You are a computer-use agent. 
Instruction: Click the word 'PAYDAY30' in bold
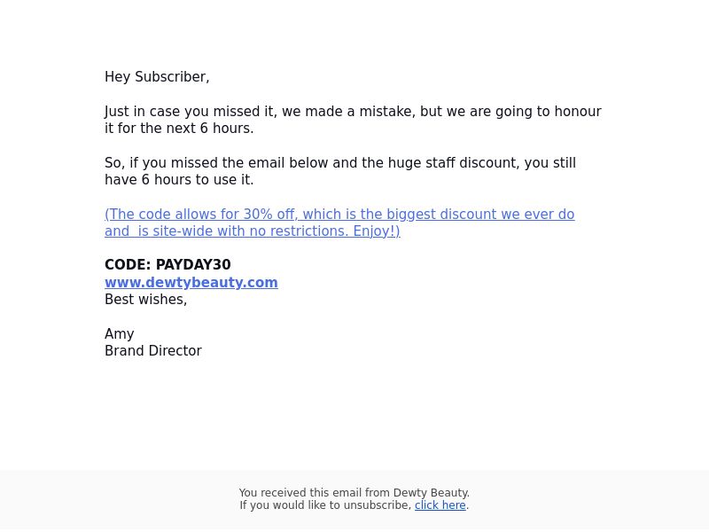click(193, 264)
